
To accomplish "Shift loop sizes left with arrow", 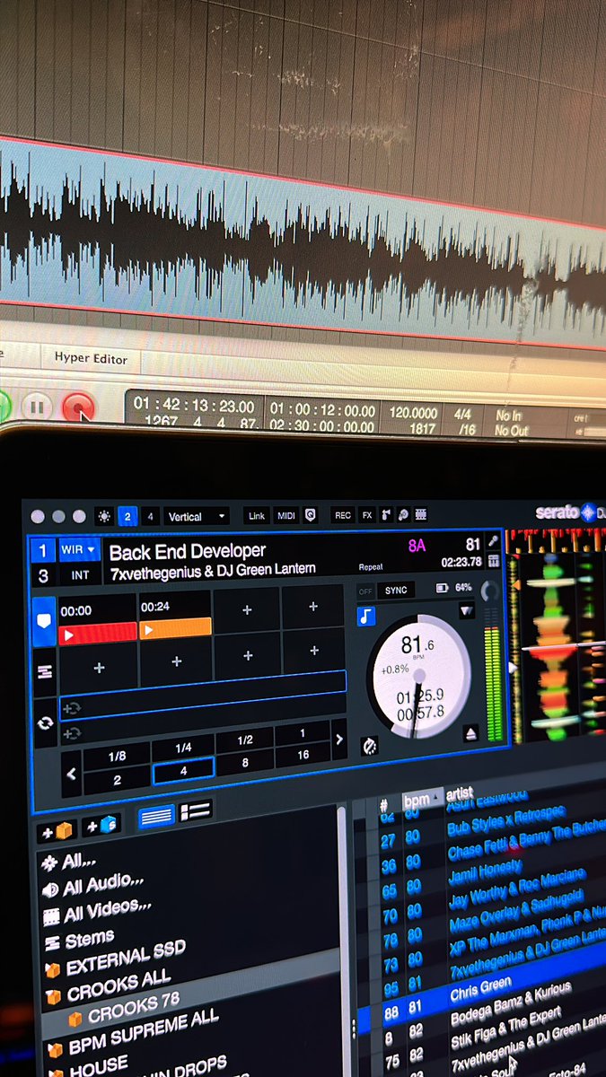I will pos(72,775).
